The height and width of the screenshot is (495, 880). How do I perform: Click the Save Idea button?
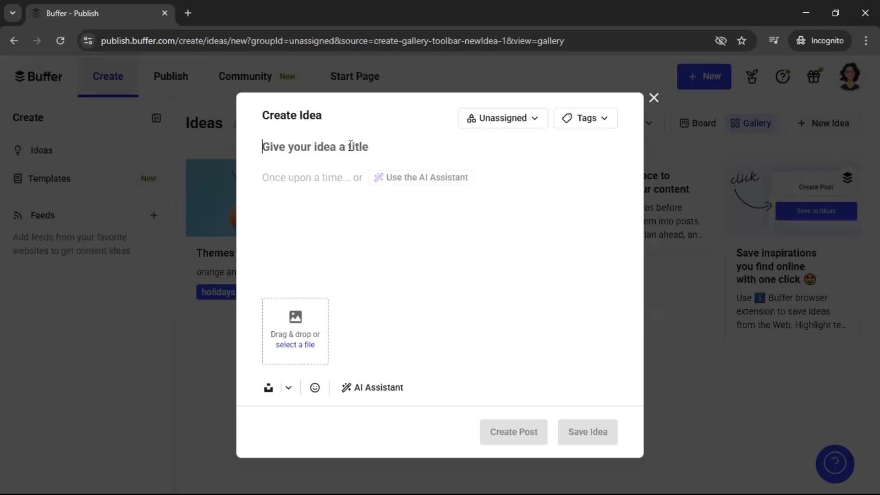pos(587,432)
